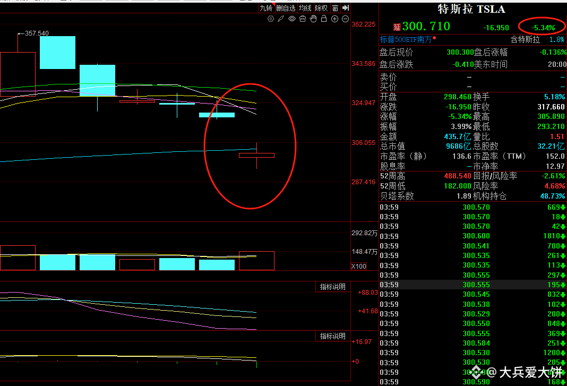
Task: Click 风险率 value 4.68%
Action: tap(554, 186)
